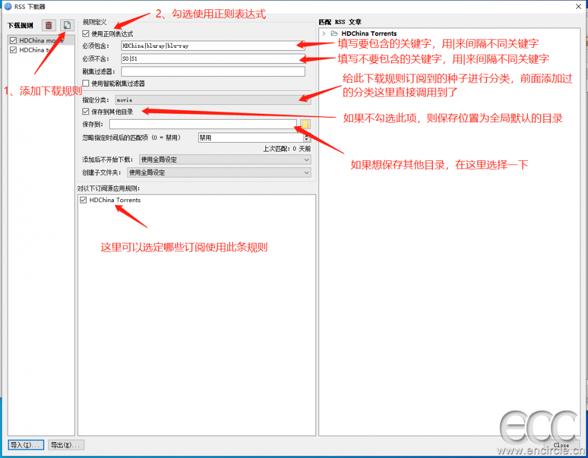Toggle HDChina Torrents feed checkbox in apply-rules list
The width and height of the screenshot is (588, 458).
click(83, 200)
